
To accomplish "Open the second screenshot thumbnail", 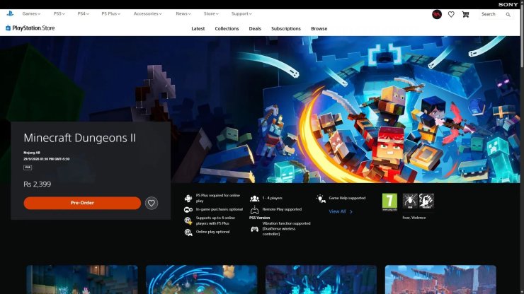I will (202, 280).
